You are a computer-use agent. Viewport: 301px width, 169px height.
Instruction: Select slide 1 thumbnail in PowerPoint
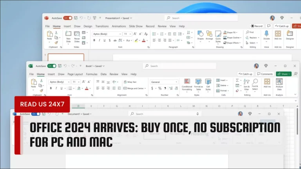[x=66, y=57]
